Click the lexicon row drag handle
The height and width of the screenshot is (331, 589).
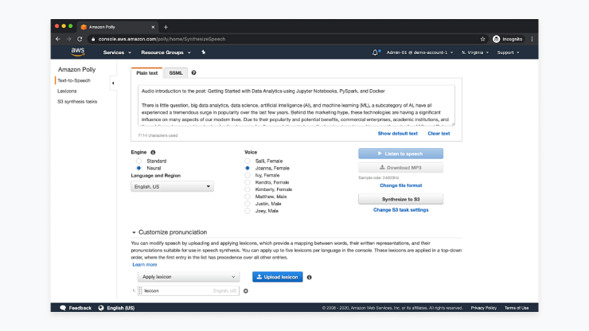click(140, 290)
